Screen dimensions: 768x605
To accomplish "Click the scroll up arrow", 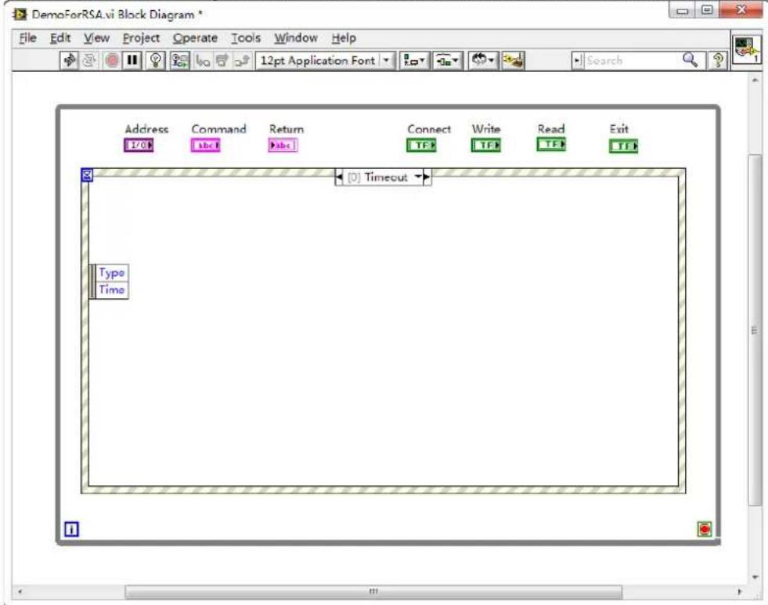I will [755, 80].
